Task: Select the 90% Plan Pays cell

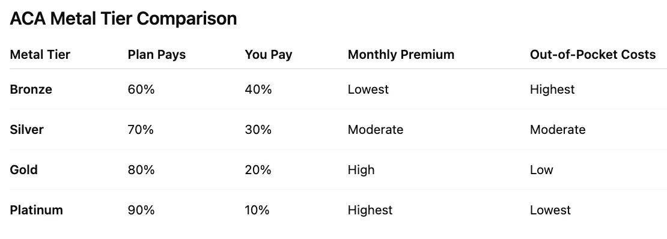Action: point(141,210)
